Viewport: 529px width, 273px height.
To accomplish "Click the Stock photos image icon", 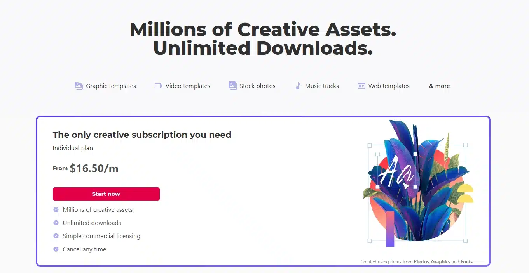I will click(x=233, y=86).
